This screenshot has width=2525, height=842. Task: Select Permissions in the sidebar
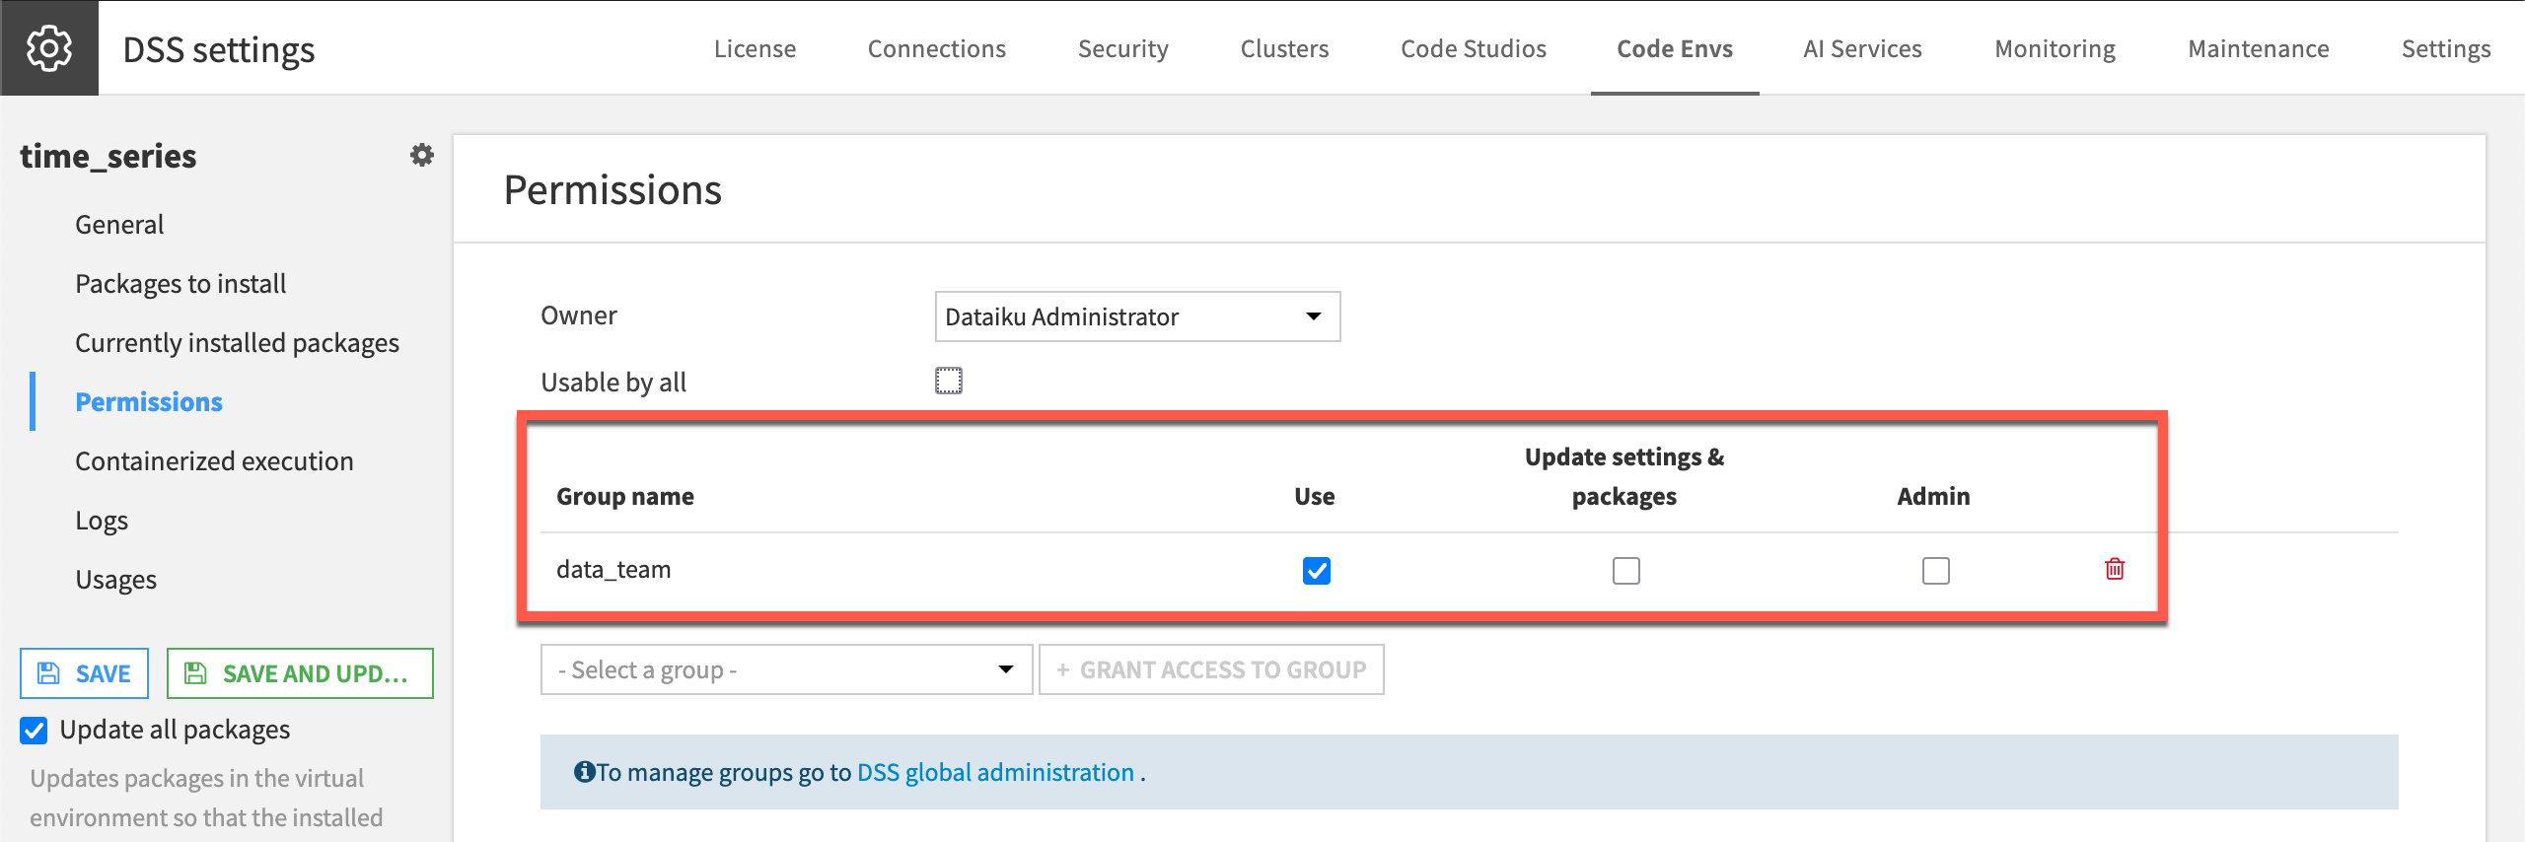pyautogui.click(x=149, y=402)
